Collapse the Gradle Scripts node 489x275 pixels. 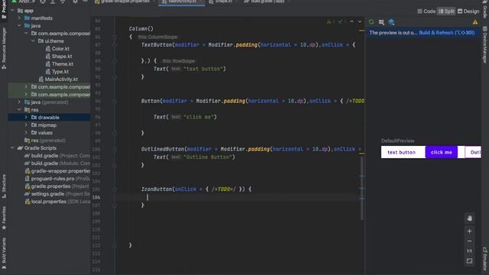(x=12, y=147)
